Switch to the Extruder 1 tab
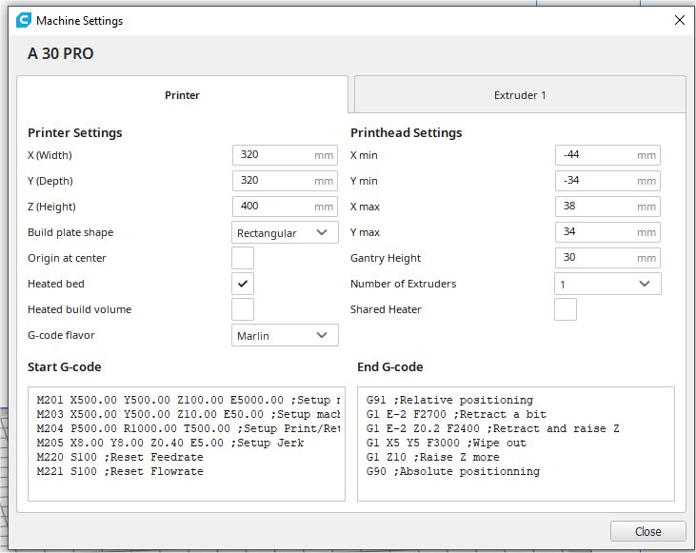Viewport: 696px width, 553px height. tap(520, 95)
